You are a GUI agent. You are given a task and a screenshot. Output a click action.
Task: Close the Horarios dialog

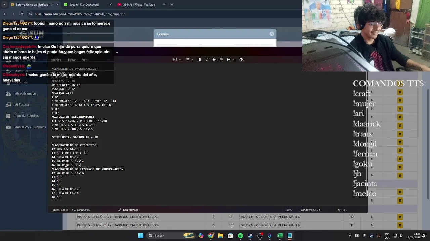272,34
